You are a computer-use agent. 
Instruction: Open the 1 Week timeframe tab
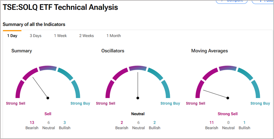tap(60, 36)
